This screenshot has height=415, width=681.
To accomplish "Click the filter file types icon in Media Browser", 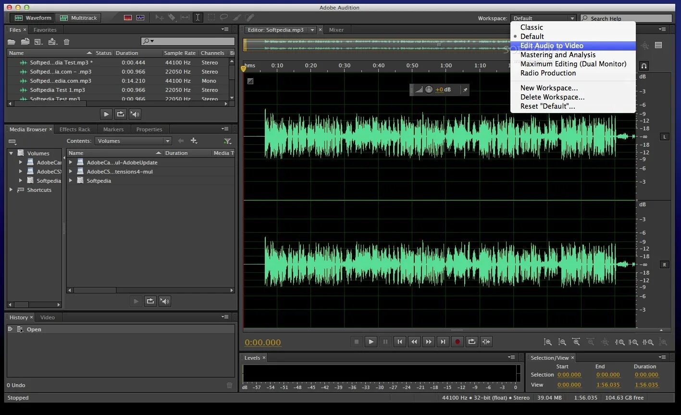I will tap(228, 141).
